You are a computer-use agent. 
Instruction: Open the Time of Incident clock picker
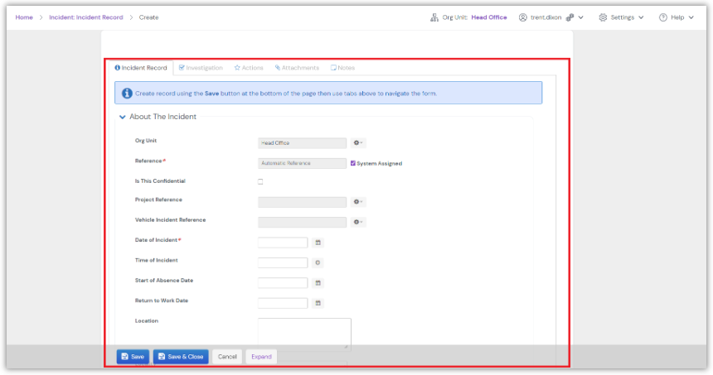(318, 262)
